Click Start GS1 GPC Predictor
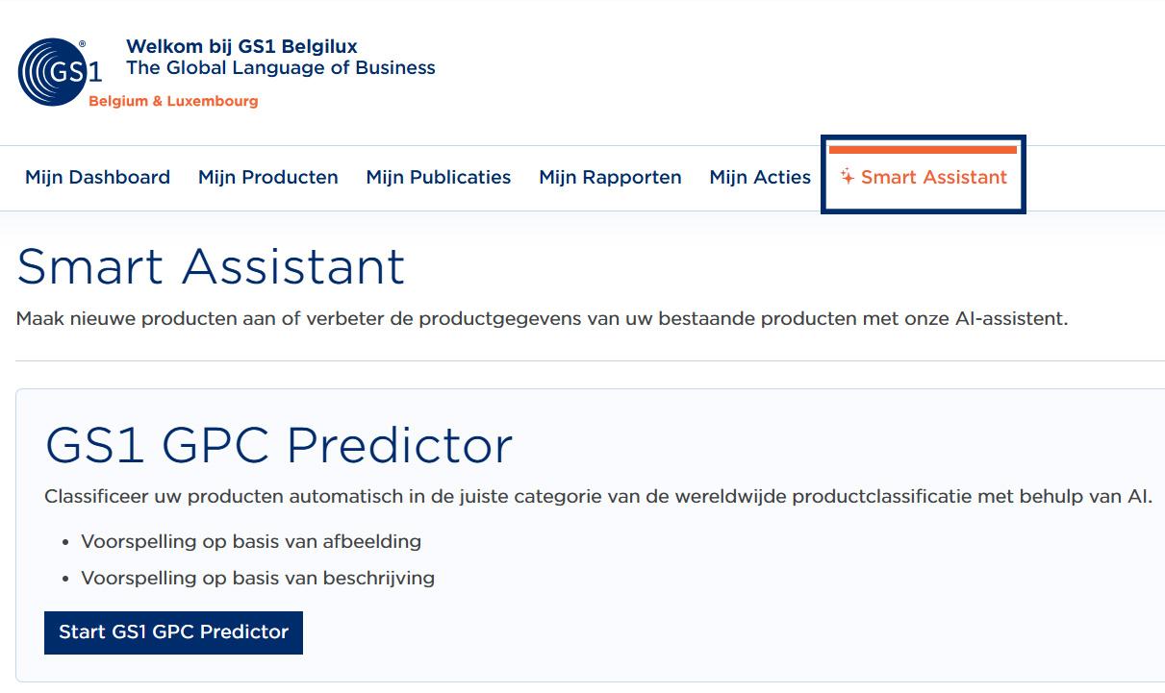Screen dimensions: 1165x693 [x=173, y=632]
